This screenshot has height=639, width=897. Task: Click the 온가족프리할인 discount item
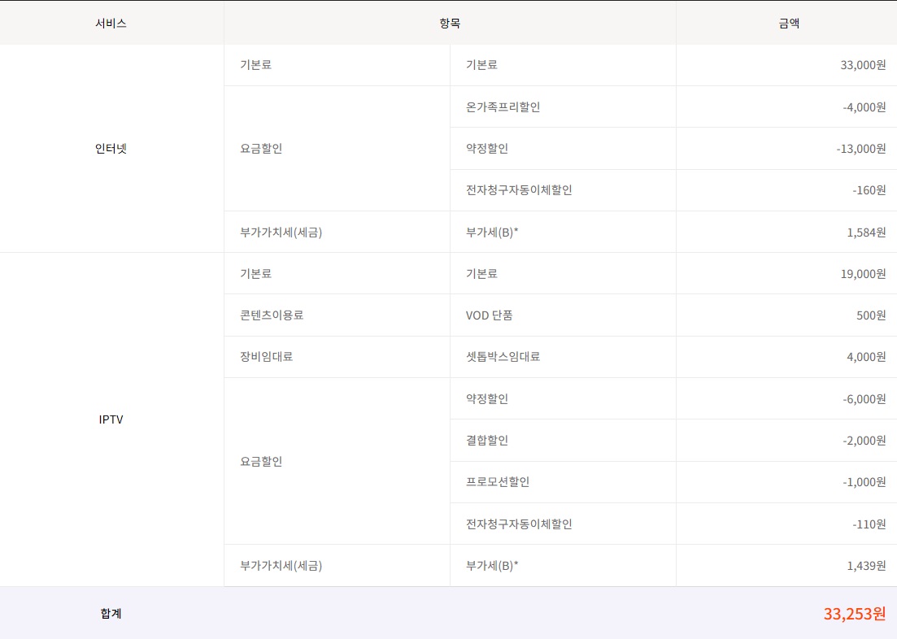(503, 107)
